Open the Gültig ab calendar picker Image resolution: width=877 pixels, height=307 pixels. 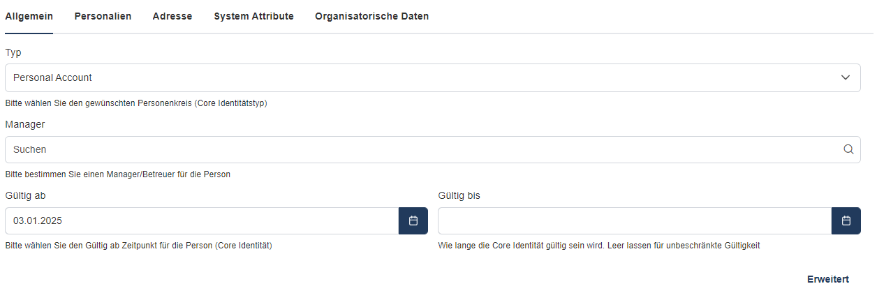[413, 220]
